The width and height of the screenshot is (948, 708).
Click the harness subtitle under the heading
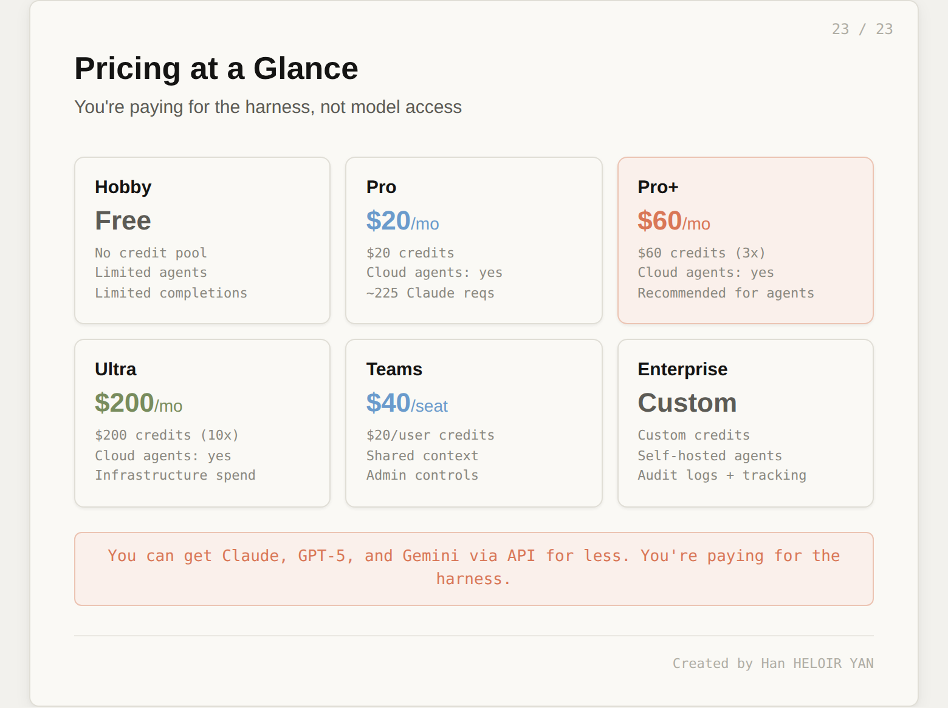267,107
